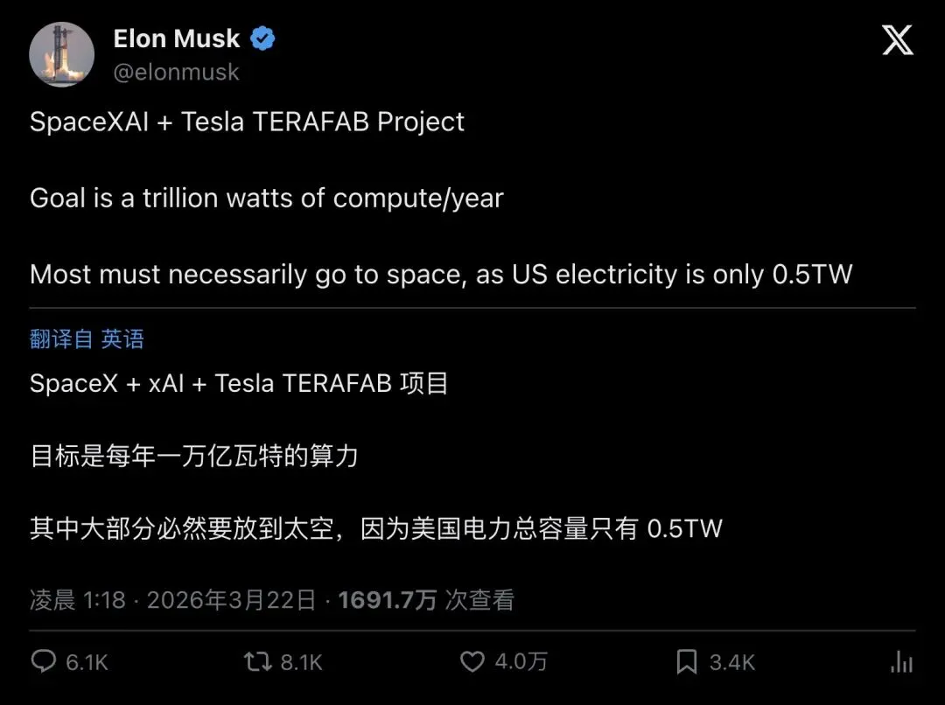This screenshot has width=945, height=705.
Task: Bookmark the post using the bookmark icon
Action: (687, 661)
